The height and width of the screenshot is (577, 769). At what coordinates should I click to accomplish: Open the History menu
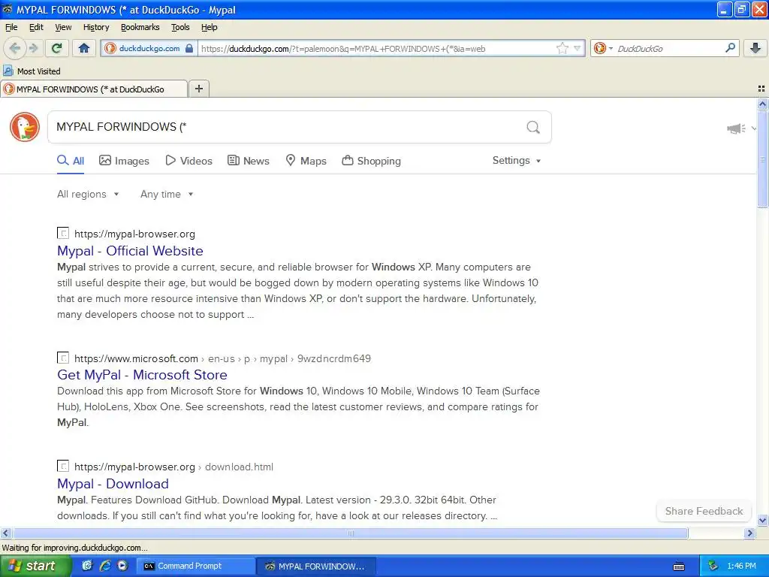(x=96, y=28)
